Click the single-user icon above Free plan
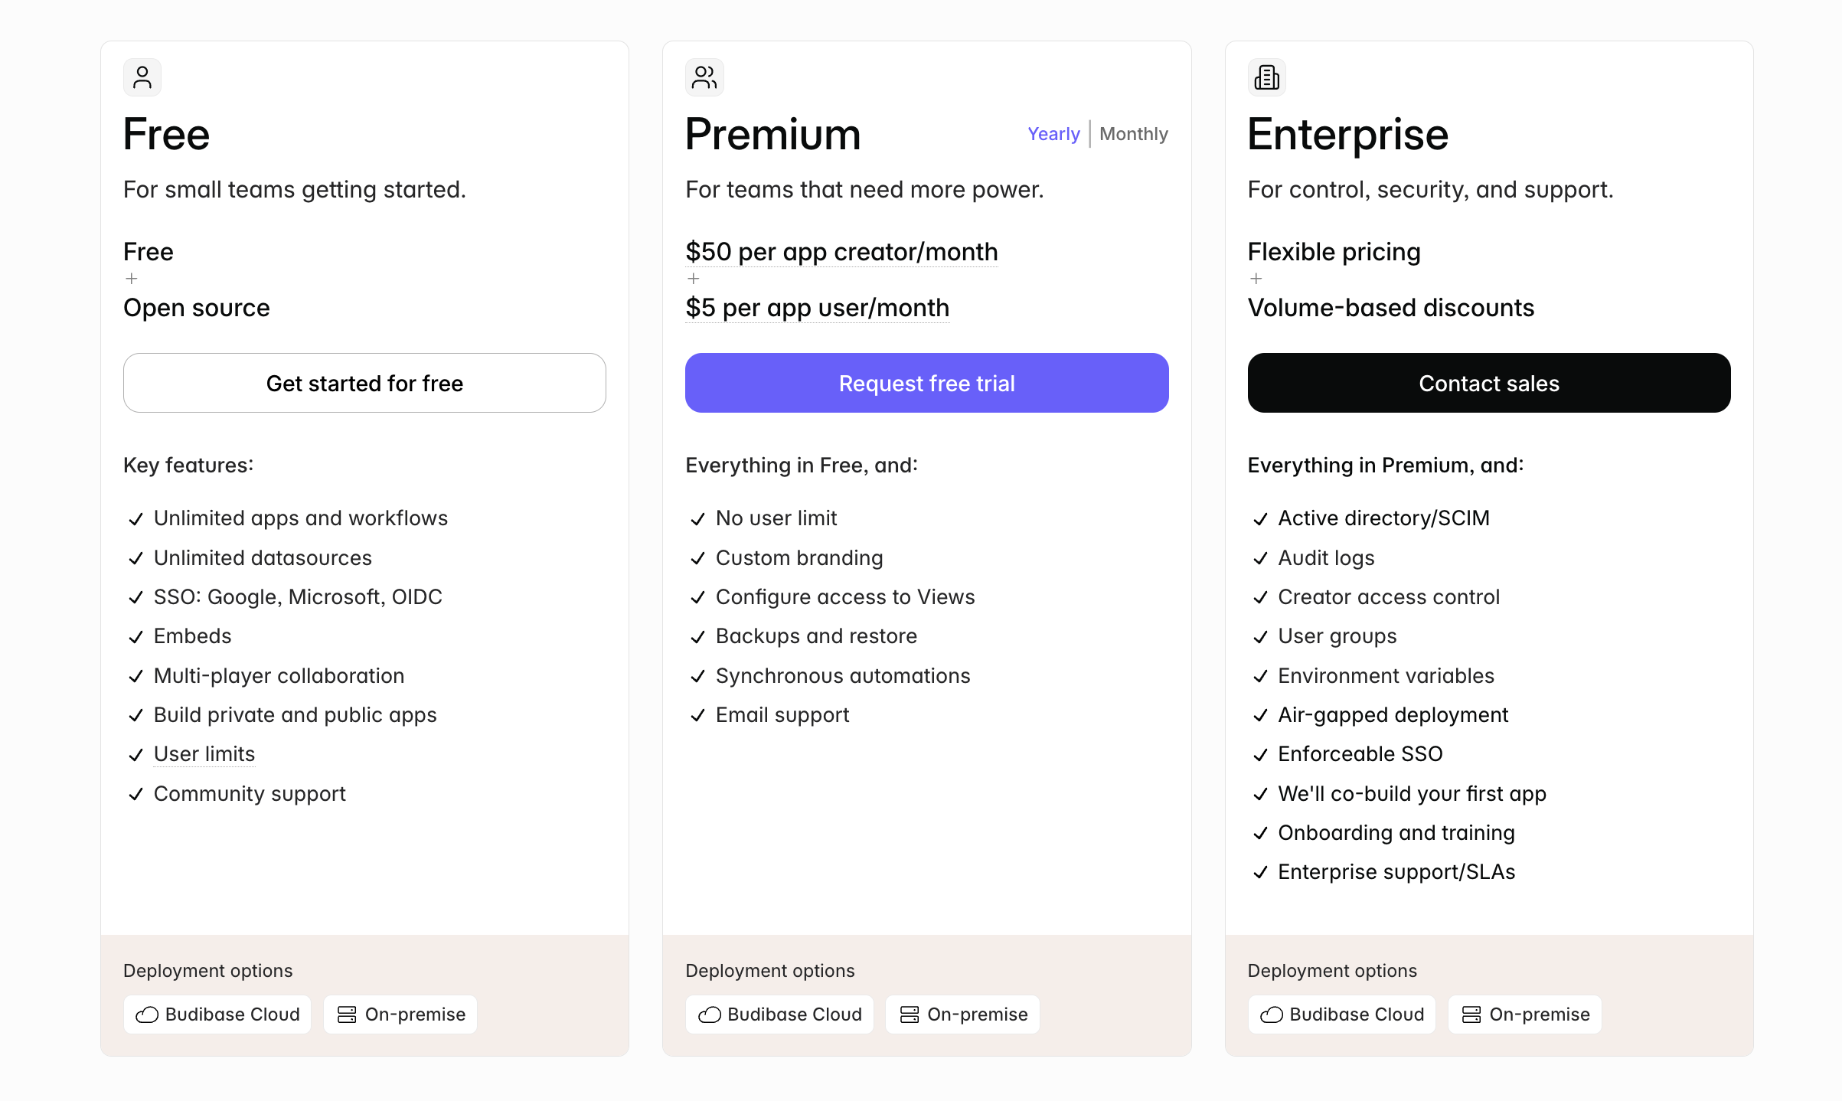 [x=142, y=77]
